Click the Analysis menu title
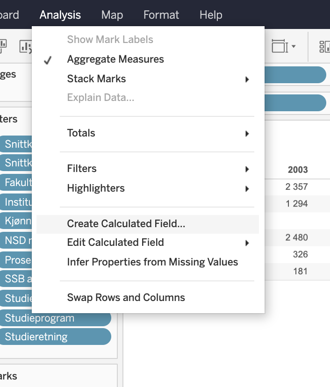330x387 pixels. (60, 15)
